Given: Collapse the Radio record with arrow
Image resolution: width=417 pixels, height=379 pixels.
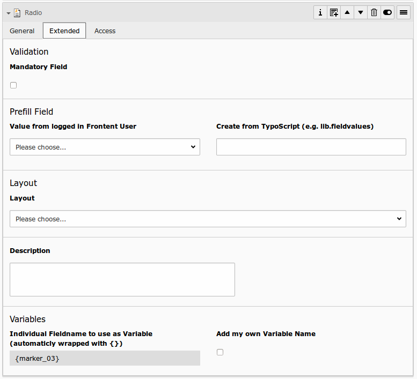Looking at the screenshot, I should [9, 13].
